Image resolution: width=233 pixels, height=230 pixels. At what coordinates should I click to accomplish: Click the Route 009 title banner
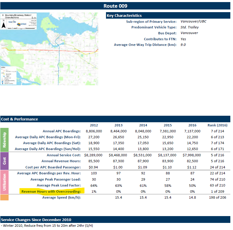pos(115,6)
